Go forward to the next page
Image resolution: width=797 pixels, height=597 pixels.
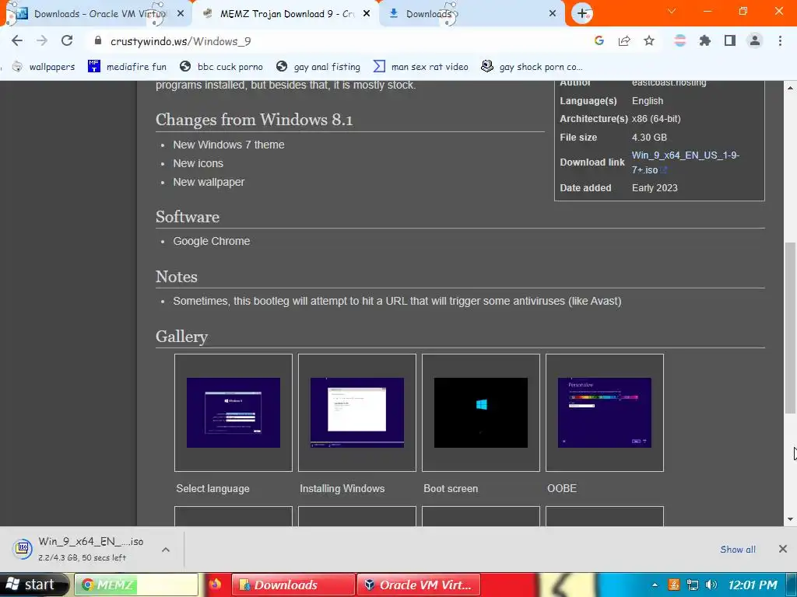point(42,41)
